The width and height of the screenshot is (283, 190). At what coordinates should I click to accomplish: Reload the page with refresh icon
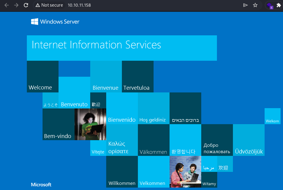click(26, 5)
